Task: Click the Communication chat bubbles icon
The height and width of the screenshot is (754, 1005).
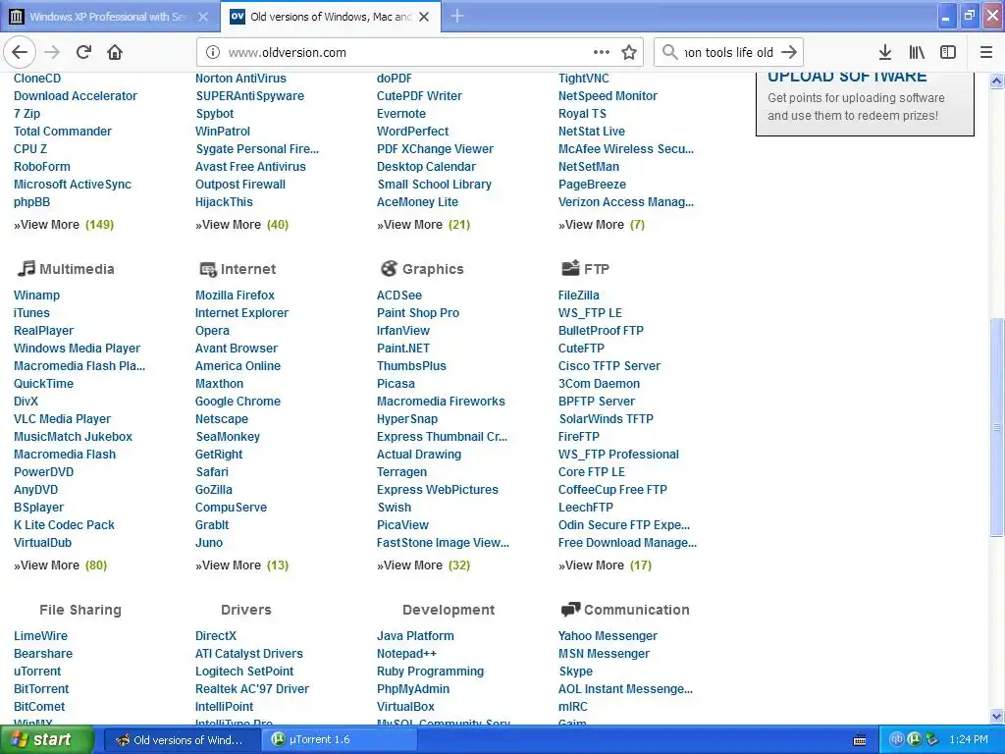Action: pos(570,609)
